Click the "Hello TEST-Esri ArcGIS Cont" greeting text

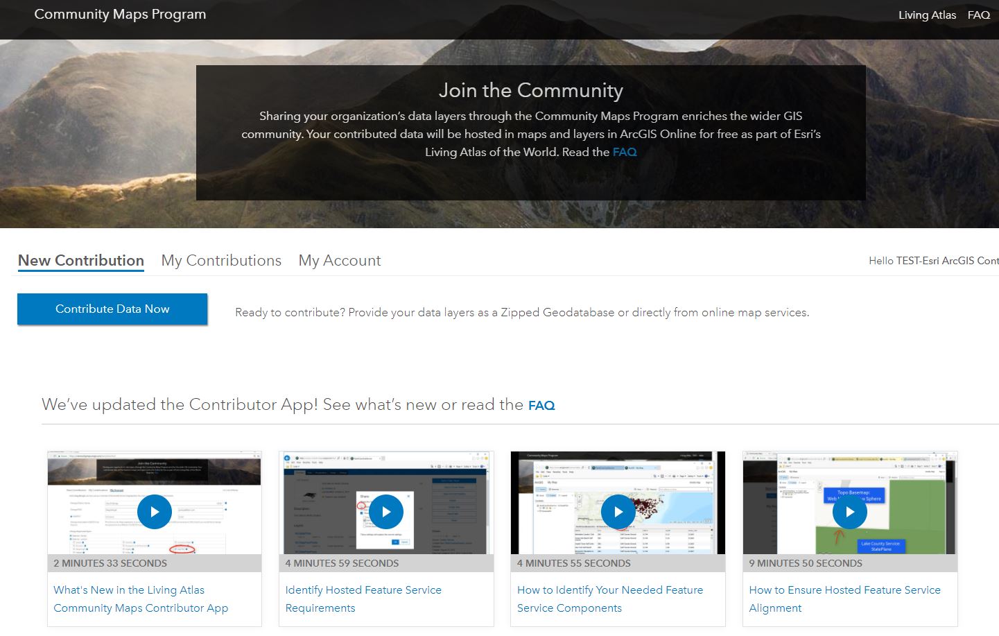pyautogui.click(x=934, y=261)
